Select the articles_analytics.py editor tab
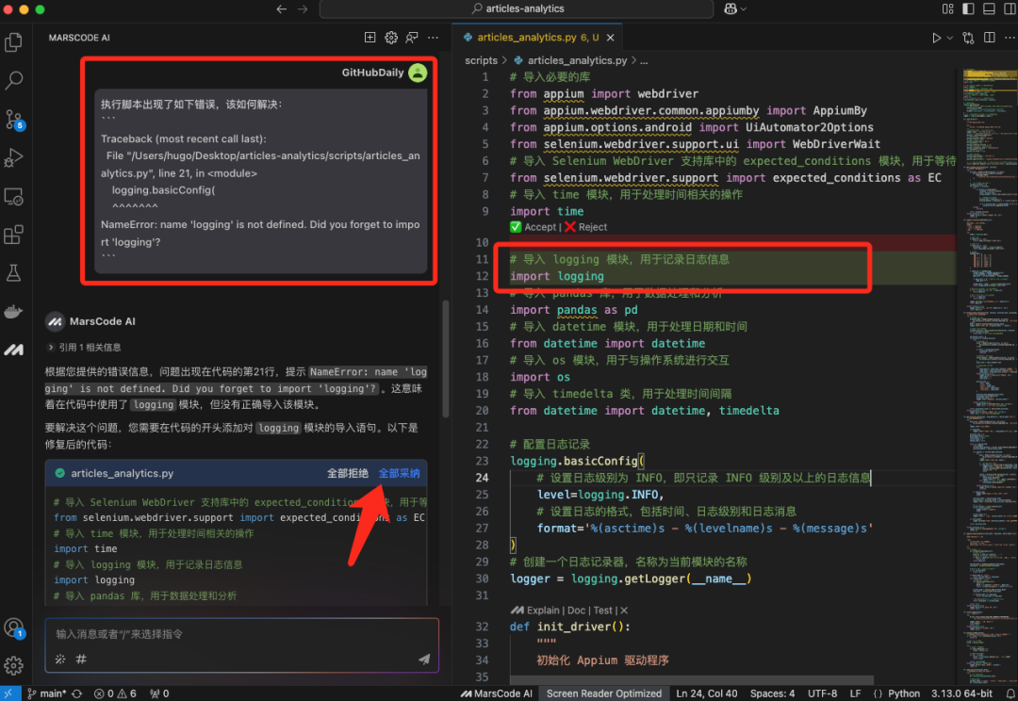This screenshot has height=701, width=1018. click(537, 38)
